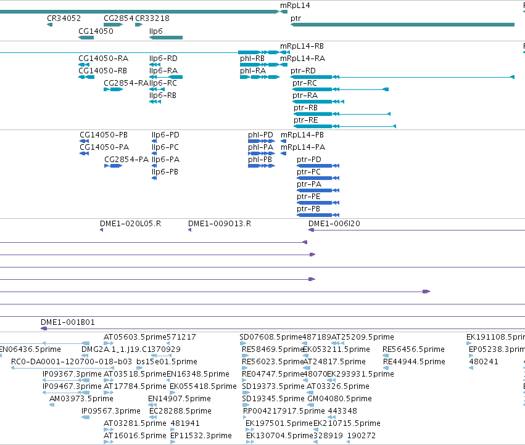
Task: Open the phl-PB protein
Action: 262,166
